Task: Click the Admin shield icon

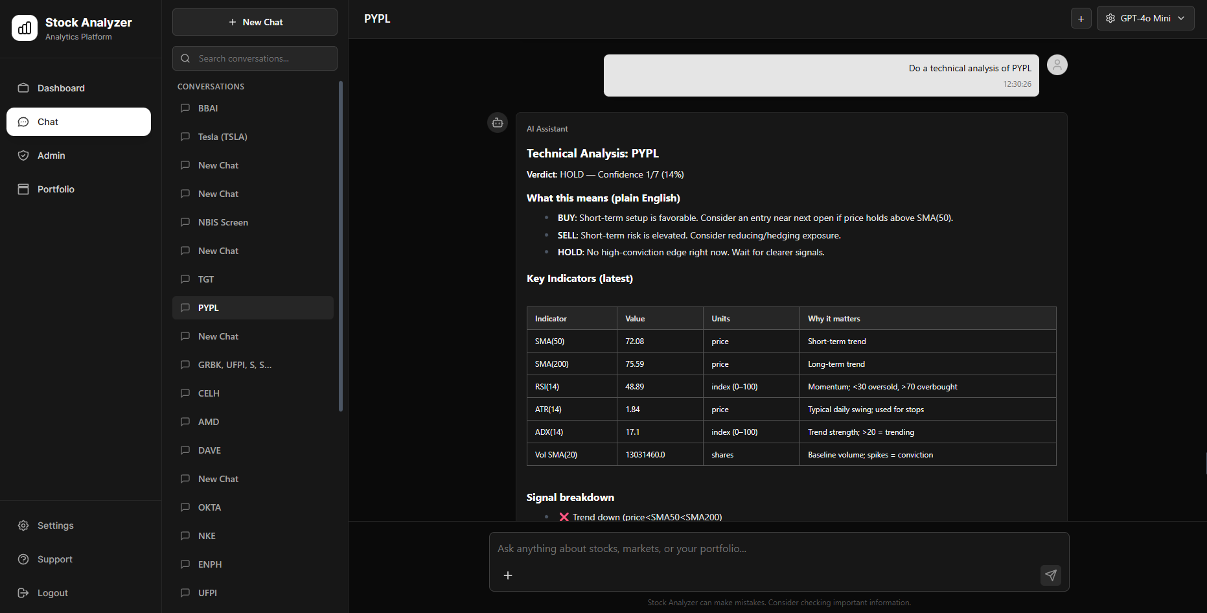Action: point(23,156)
